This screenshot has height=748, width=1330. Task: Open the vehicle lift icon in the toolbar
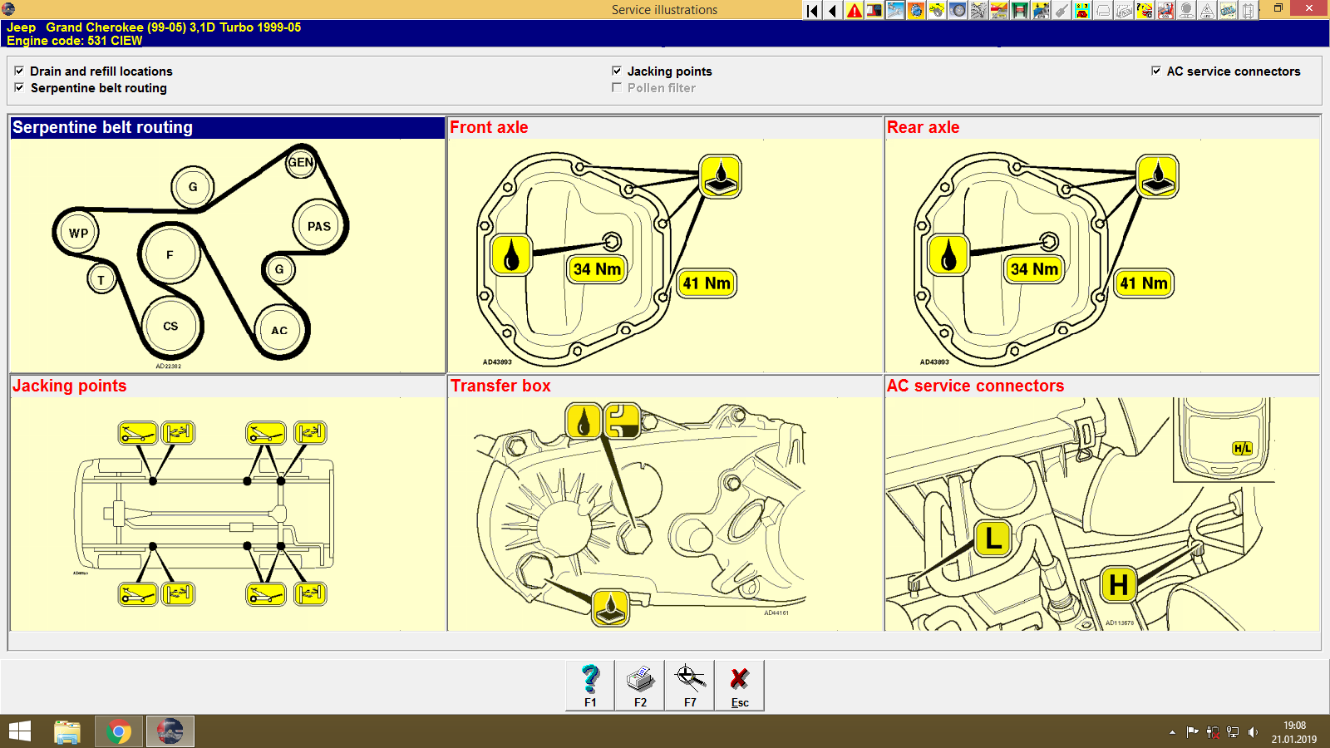[x=1021, y=11]
